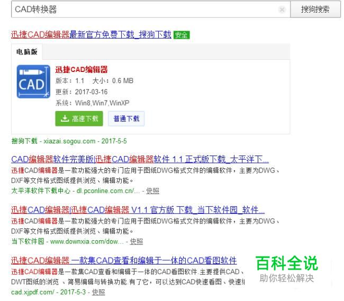Click 太平洋软件下载中心 dl.pconline.com.cn source
The width and height of the screenshot is (344, 301).
[x=76, y=191]
